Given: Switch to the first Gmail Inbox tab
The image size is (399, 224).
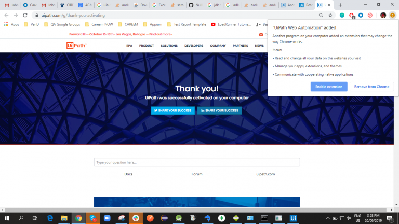Looking at the screenshot, I should point(11,5).
